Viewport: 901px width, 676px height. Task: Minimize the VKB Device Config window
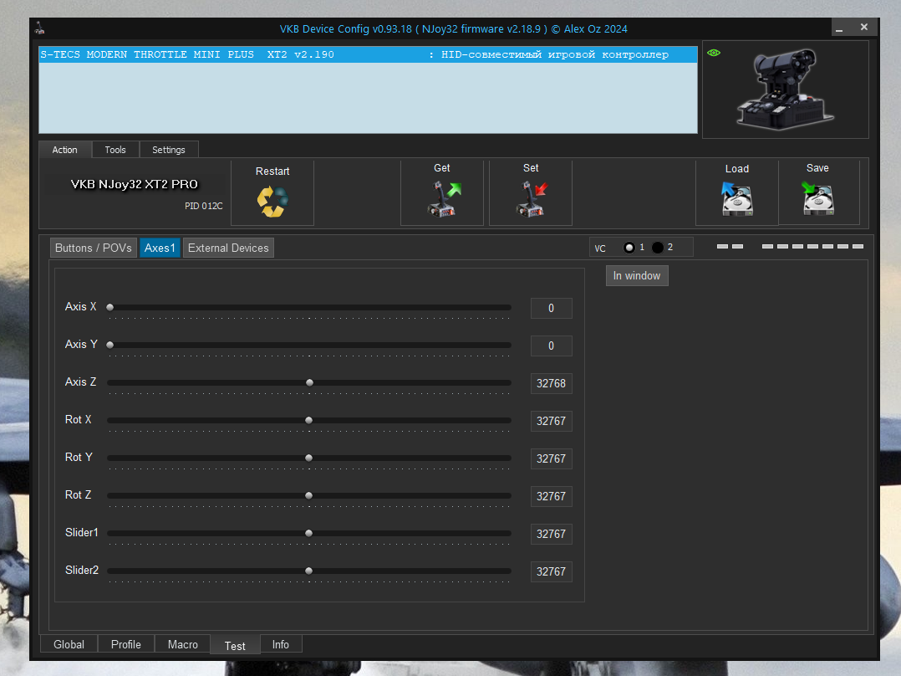coord(839,28)
